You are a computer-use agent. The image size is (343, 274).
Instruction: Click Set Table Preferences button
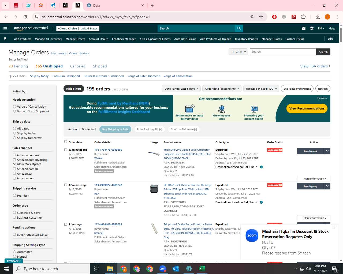[297, 89]
